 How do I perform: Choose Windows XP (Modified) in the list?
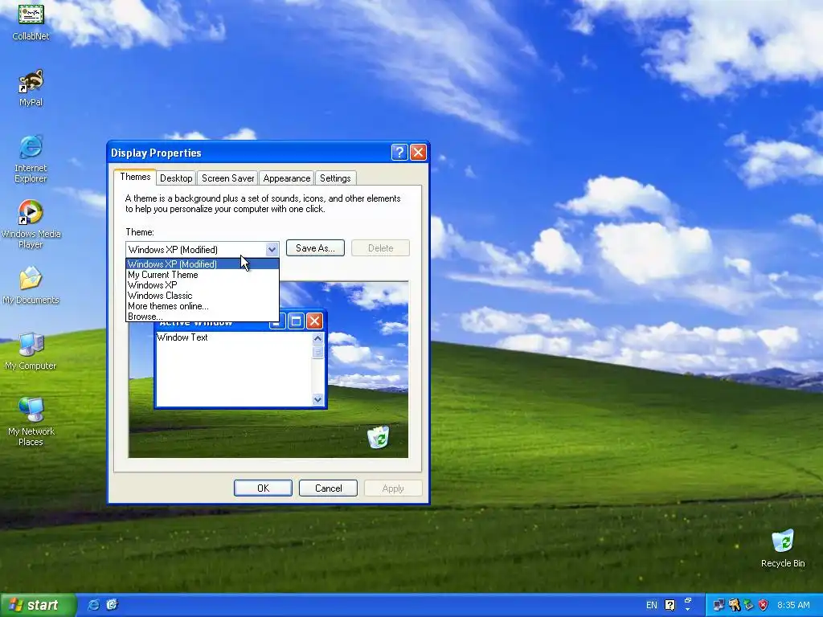[202, 264]
